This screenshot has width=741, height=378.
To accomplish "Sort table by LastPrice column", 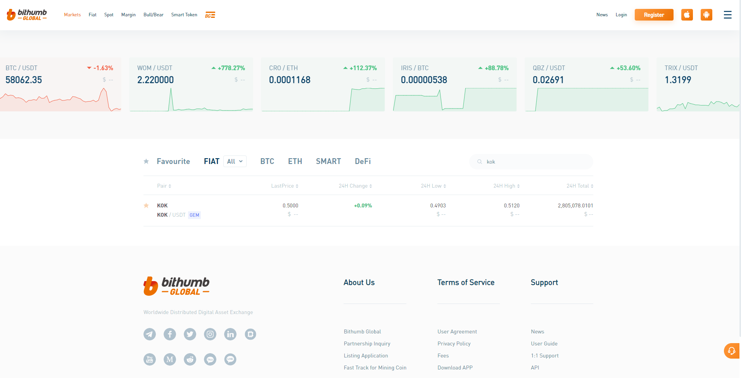I will coord(285,186).
